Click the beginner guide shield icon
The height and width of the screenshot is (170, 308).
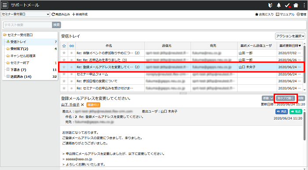(270, 5)
